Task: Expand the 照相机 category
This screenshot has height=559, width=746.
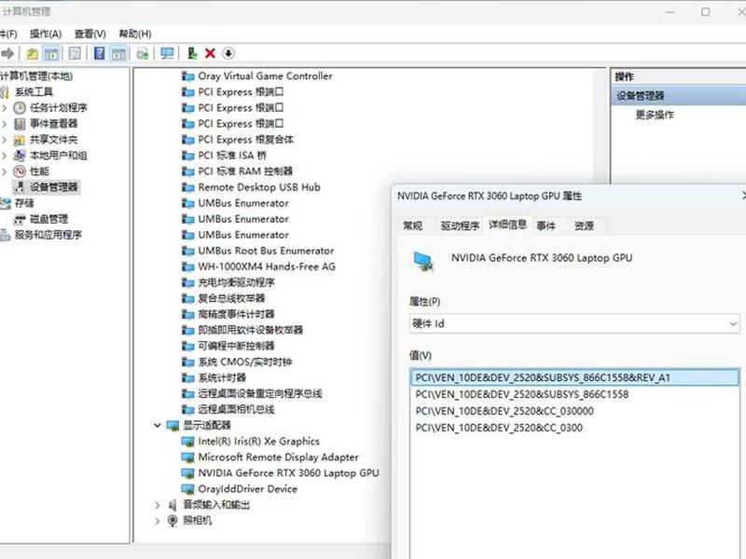Action: point(158,521)
